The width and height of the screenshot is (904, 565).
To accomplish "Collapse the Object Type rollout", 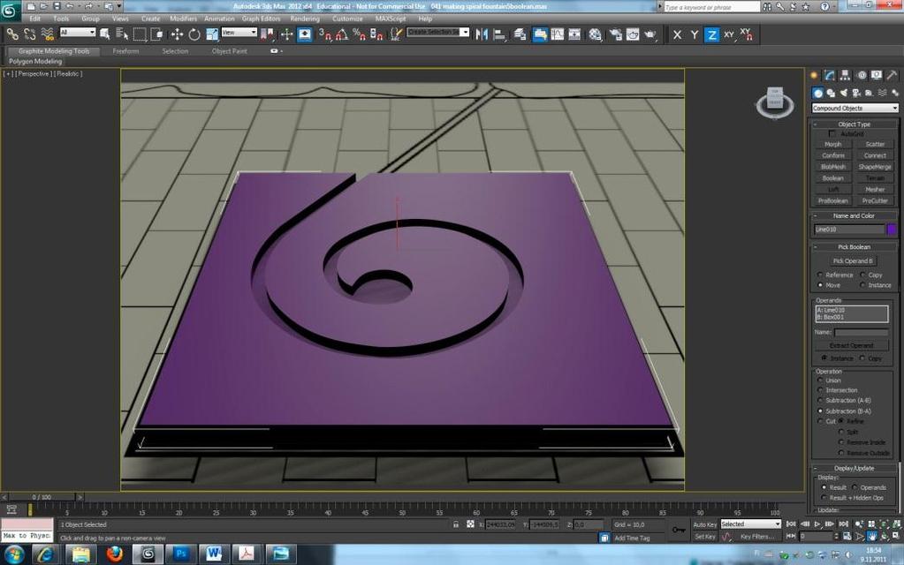I will 855,124.
